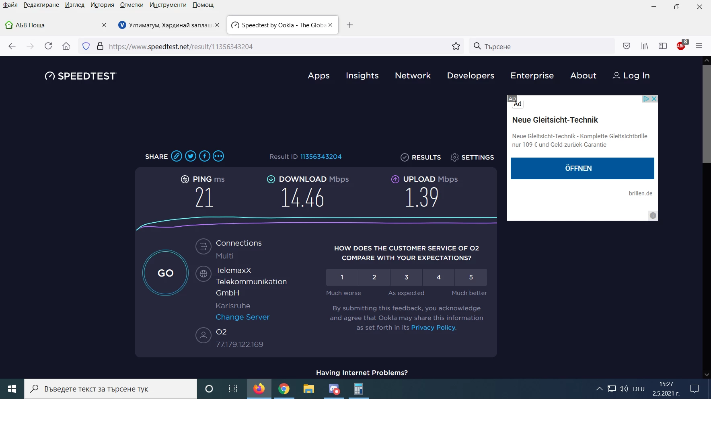Rate O2 customer service as 5
The width and height of the screenshot is (711, 447).
471,277
